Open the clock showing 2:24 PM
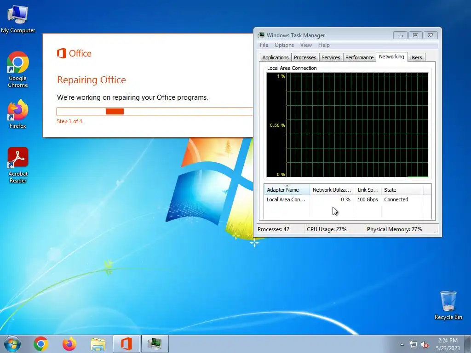 click(x=448, y=344)
